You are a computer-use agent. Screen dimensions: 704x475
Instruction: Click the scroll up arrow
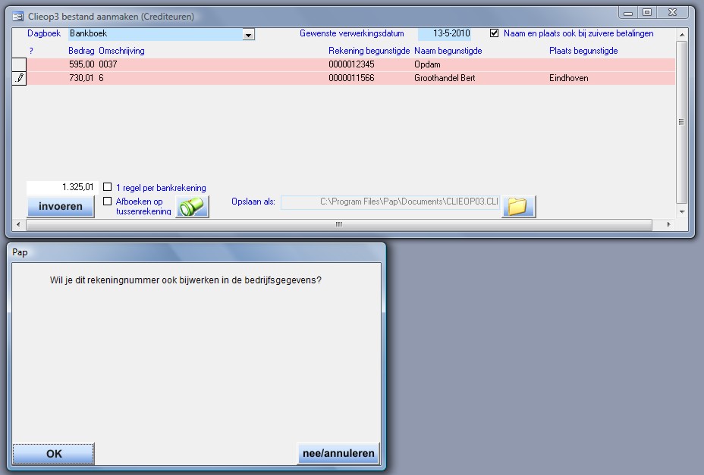(681, 35)
